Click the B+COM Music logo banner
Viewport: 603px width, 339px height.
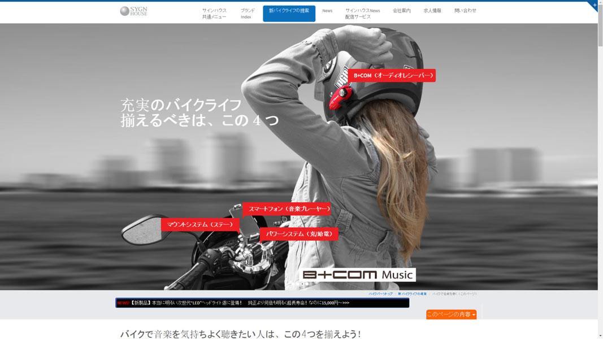coord(357,275)
